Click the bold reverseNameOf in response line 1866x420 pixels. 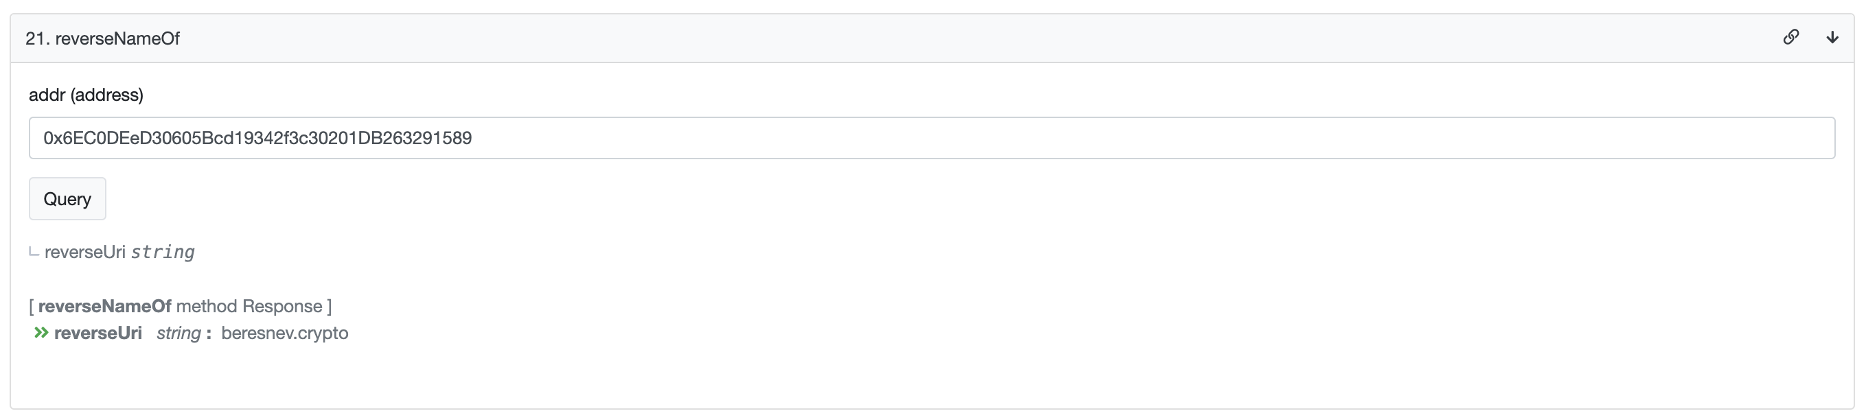[104, 306]
